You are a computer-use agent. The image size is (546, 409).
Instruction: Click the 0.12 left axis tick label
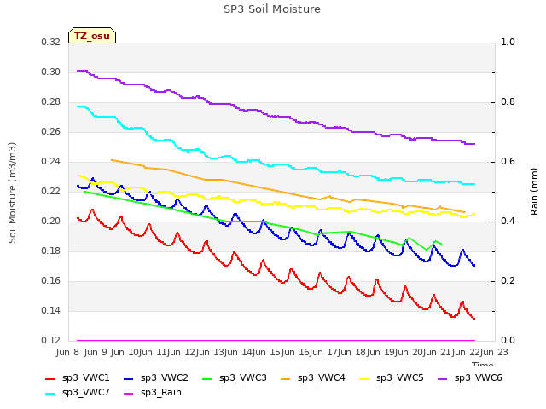pyautogui.click(x=51, y=341)
